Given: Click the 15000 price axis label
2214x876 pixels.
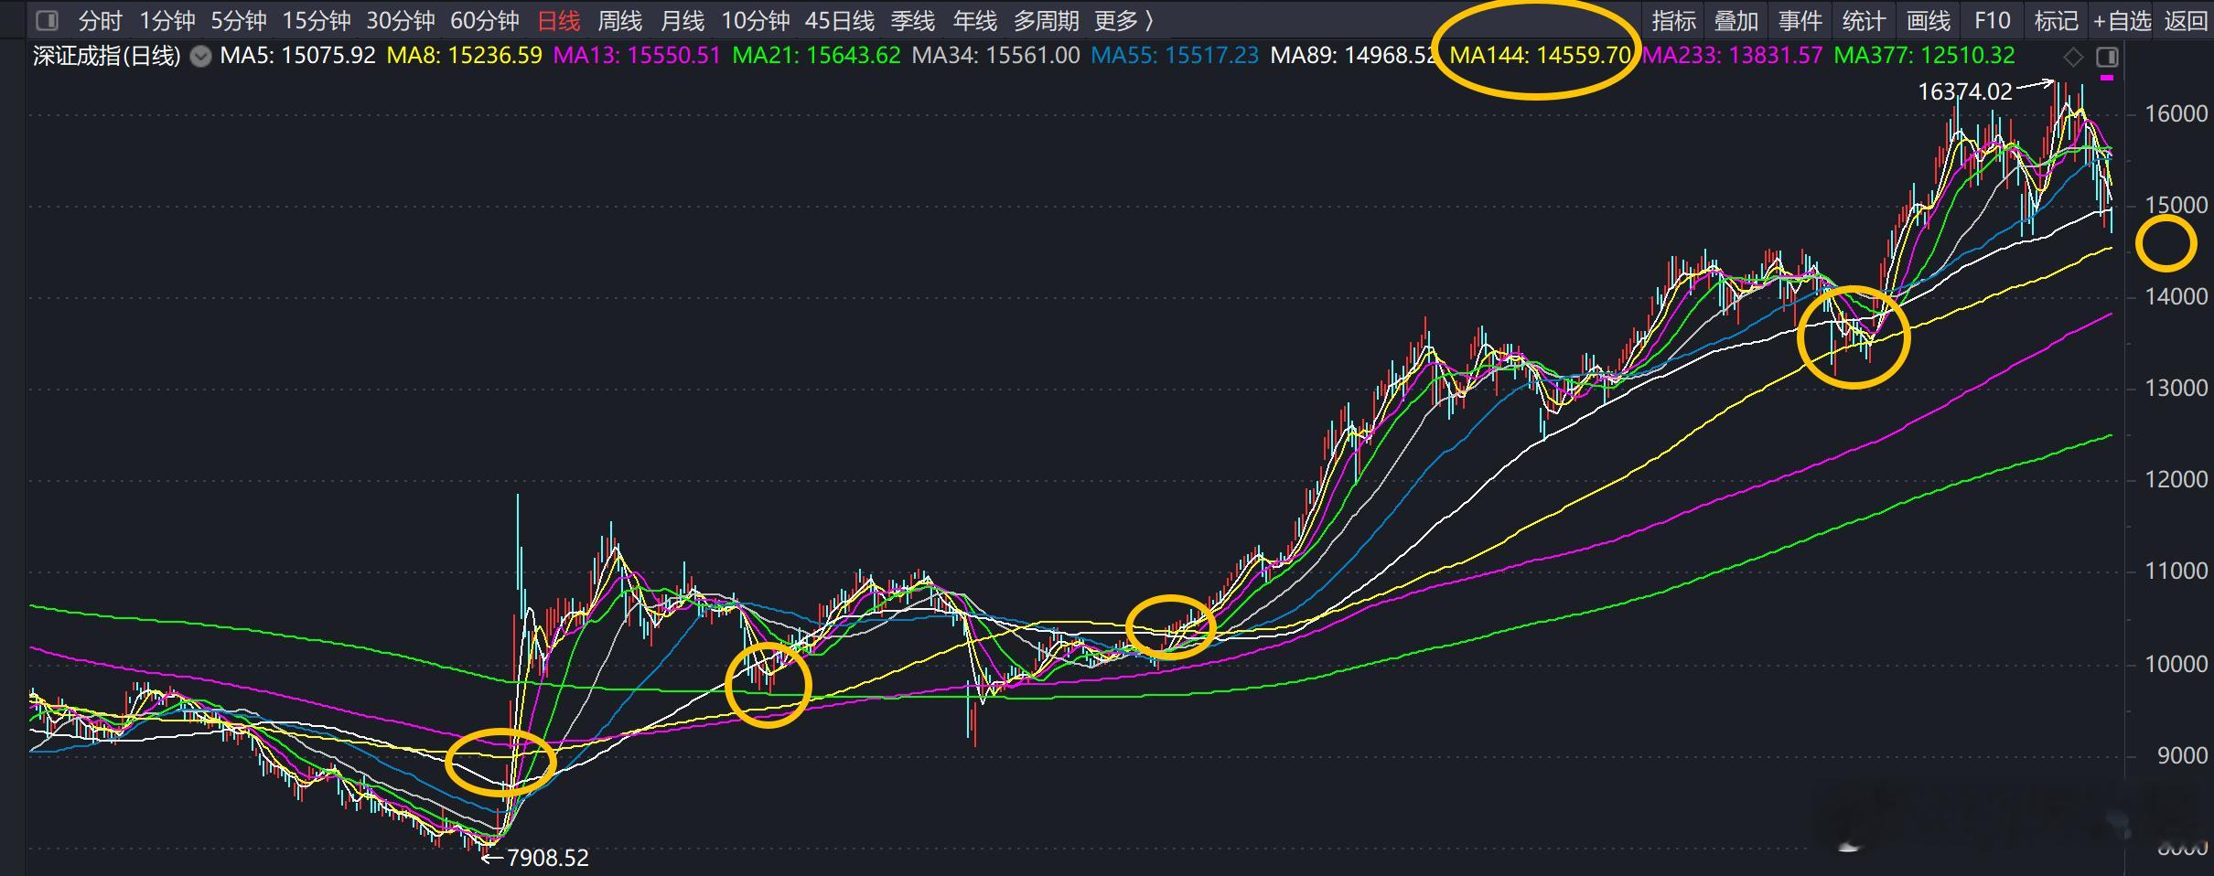Looking at the screenshot, I should [x=2176, y=205].
